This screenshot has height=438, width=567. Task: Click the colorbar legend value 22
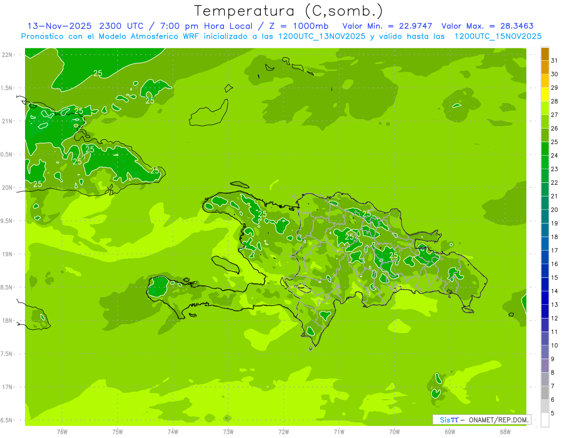555,183
